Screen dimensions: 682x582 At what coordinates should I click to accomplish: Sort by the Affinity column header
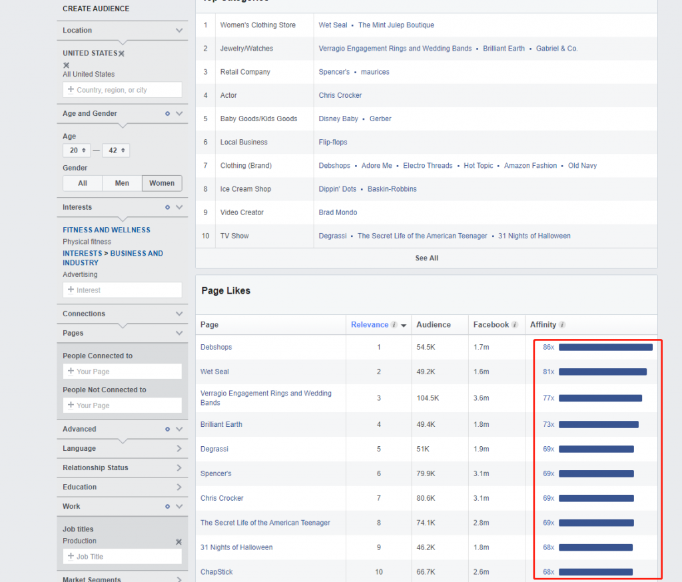543,324
